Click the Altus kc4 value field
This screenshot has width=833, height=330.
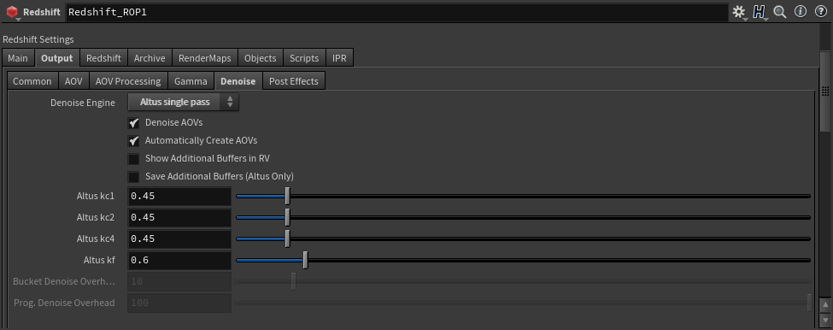click(x=179, y=239)
